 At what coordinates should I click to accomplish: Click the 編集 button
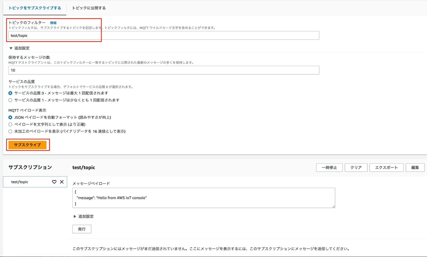(415, 168)
